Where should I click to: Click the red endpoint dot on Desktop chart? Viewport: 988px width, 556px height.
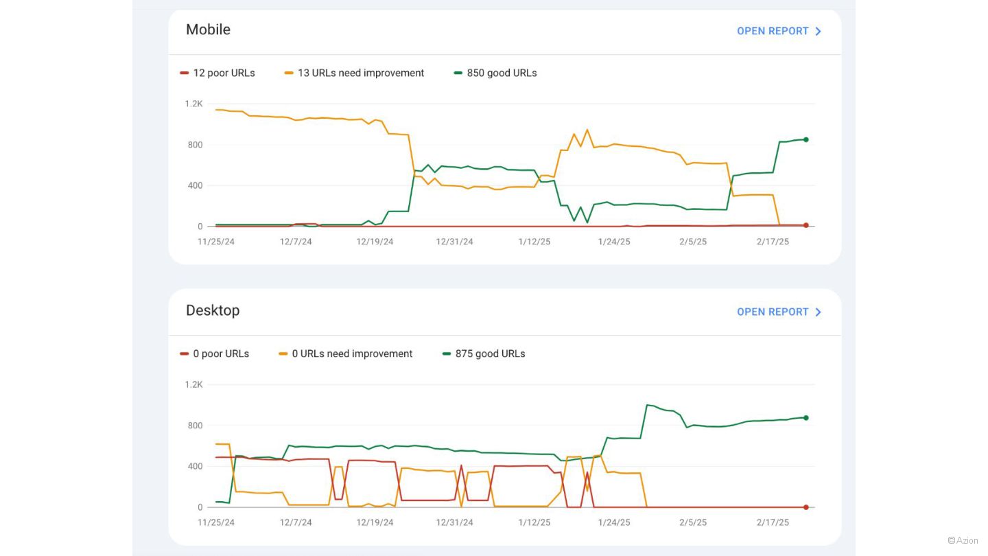806,507
